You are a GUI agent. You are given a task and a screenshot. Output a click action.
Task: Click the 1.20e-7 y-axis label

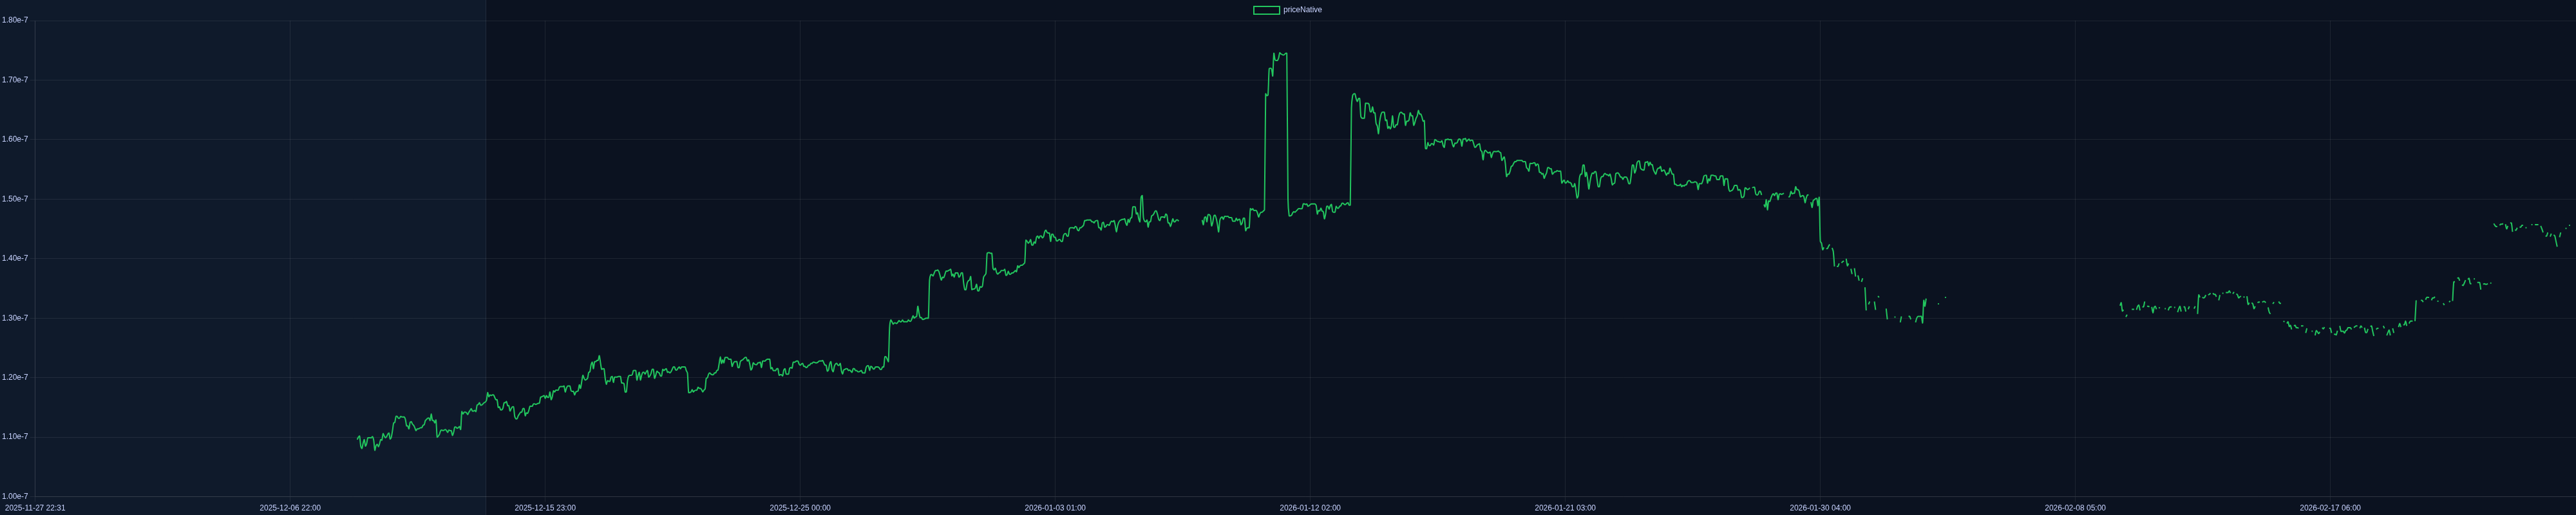15,377
